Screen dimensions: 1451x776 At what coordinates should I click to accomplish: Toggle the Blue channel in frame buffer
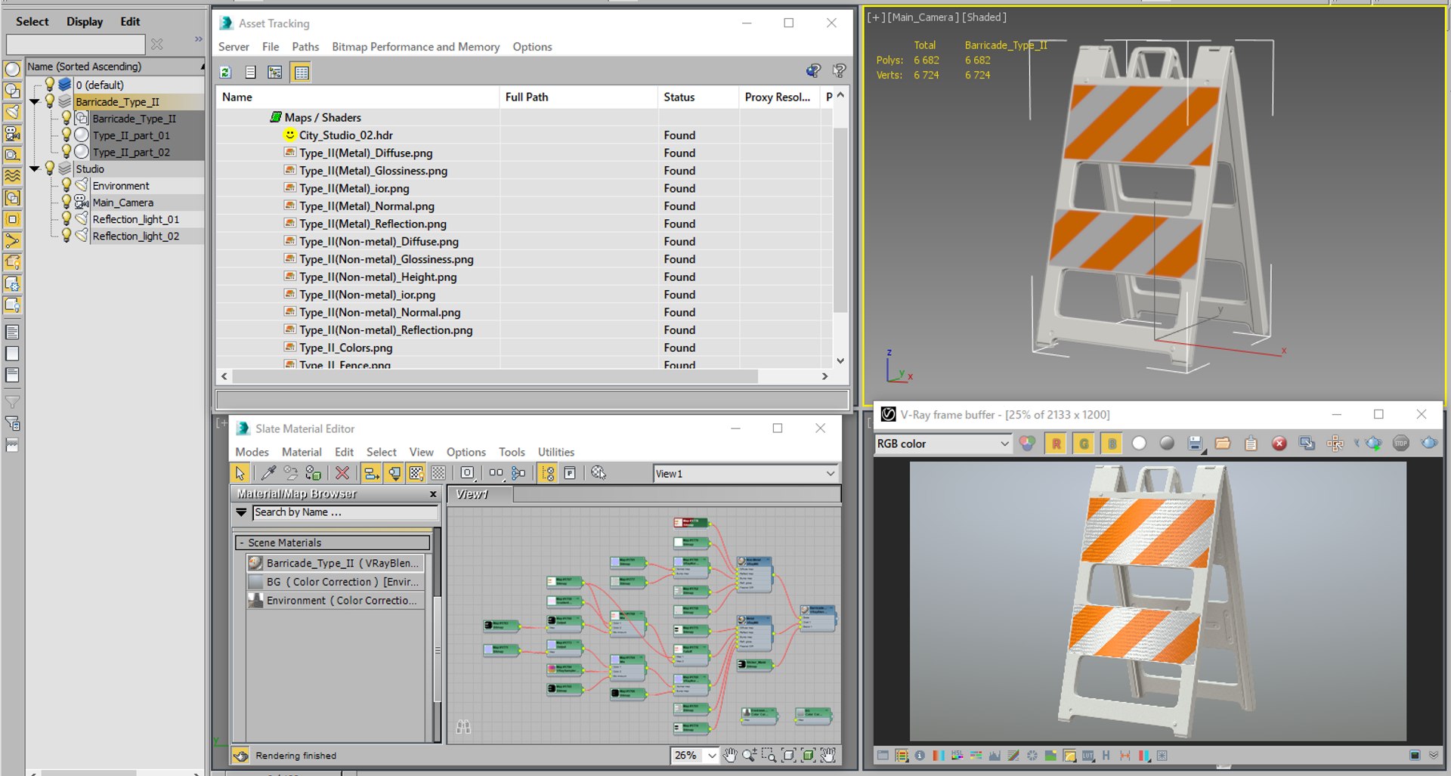[1112, 444]
